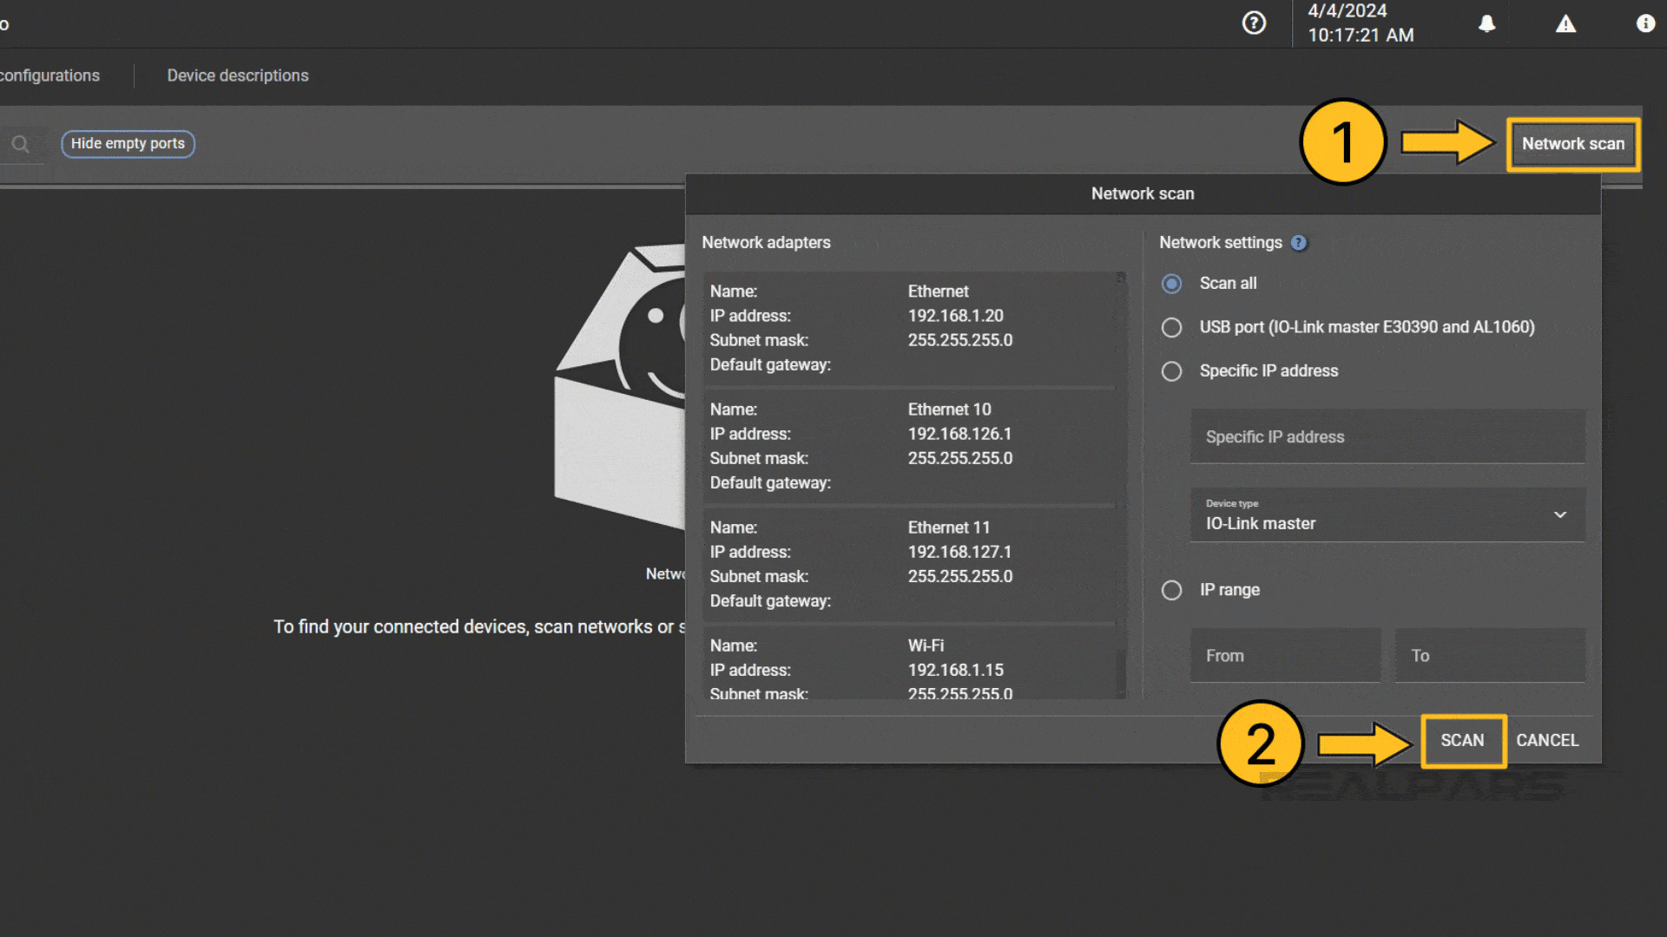Screen dimensions: 1667x937
Task: Open the notifications bell icon
Action: pyautogui.click(x=1487, y=23)
